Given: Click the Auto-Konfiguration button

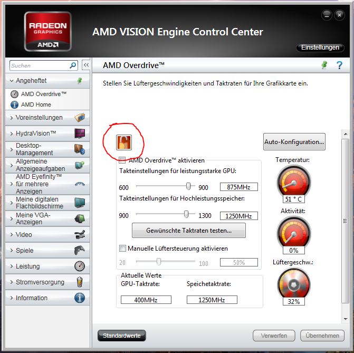Looking at the screenshot, I should click(294, 141).
